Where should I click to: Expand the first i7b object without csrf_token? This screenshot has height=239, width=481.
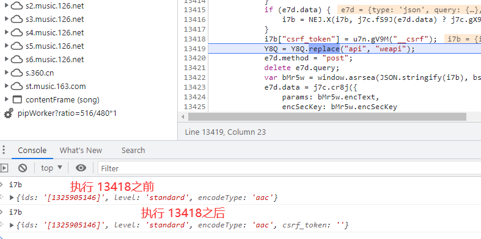pos(12,198)
